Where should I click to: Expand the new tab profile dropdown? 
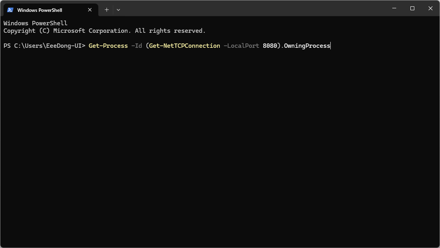pos(118,10)
